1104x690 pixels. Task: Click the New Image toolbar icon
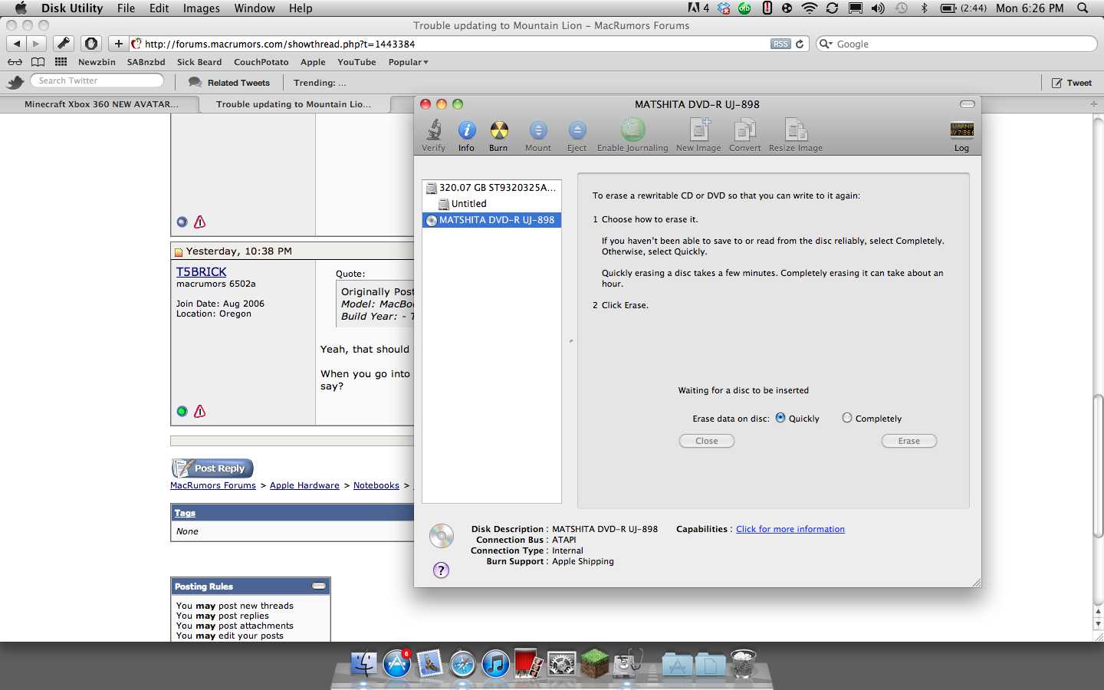tap(699, 130)
